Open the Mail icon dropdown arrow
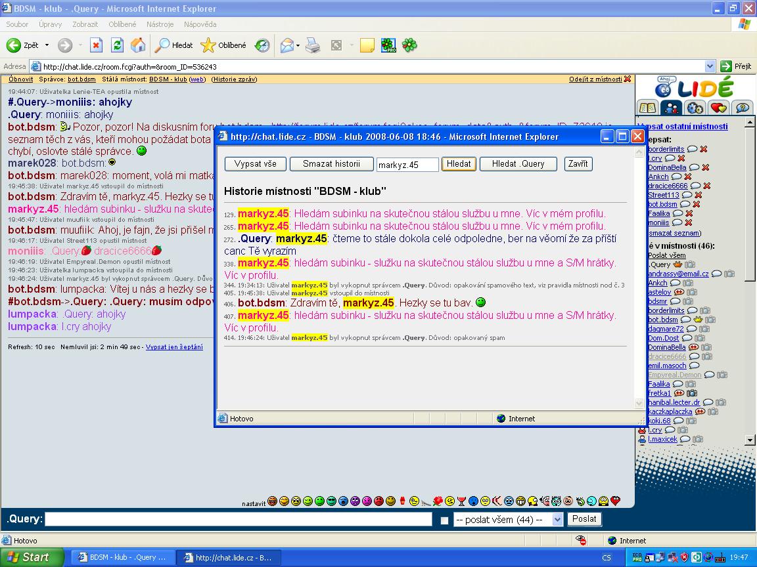757x567 pixels. (298, 46)
